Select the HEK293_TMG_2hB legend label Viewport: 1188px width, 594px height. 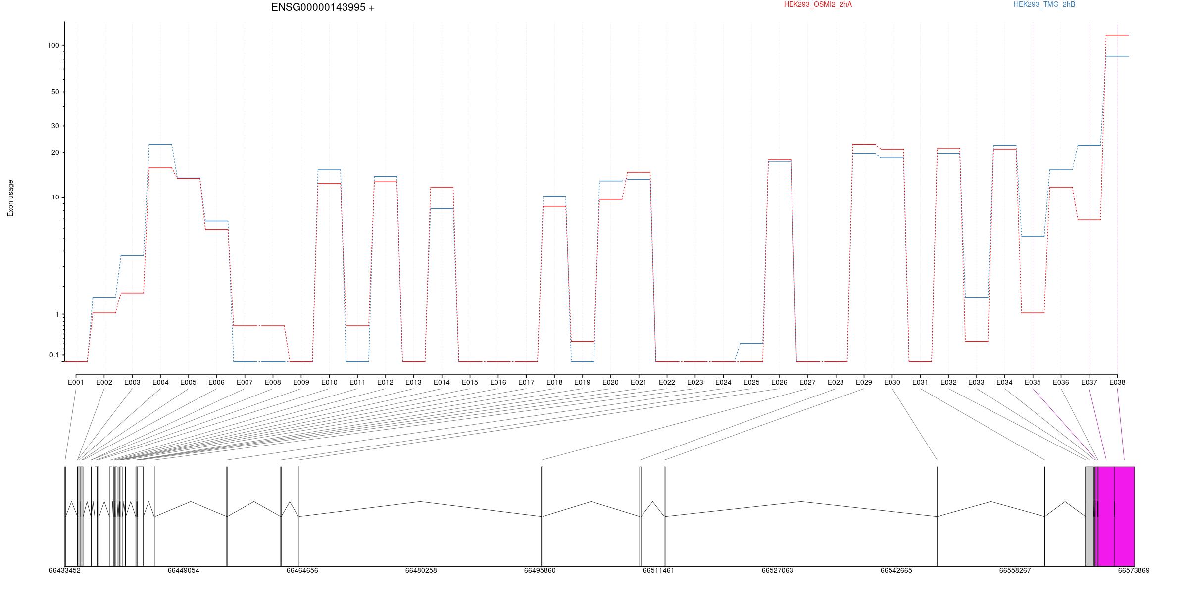1044,4
